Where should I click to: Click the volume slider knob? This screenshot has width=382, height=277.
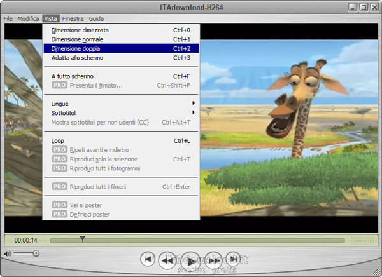tap(36, 253)
